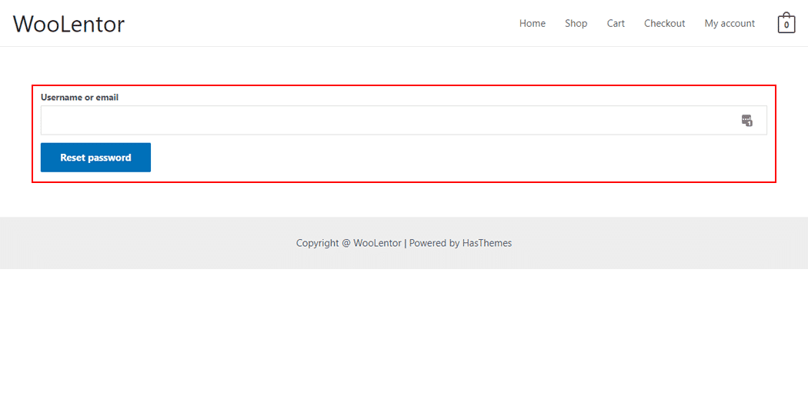
Task: Focus the Username or email field
Action: tap(403, 121)
